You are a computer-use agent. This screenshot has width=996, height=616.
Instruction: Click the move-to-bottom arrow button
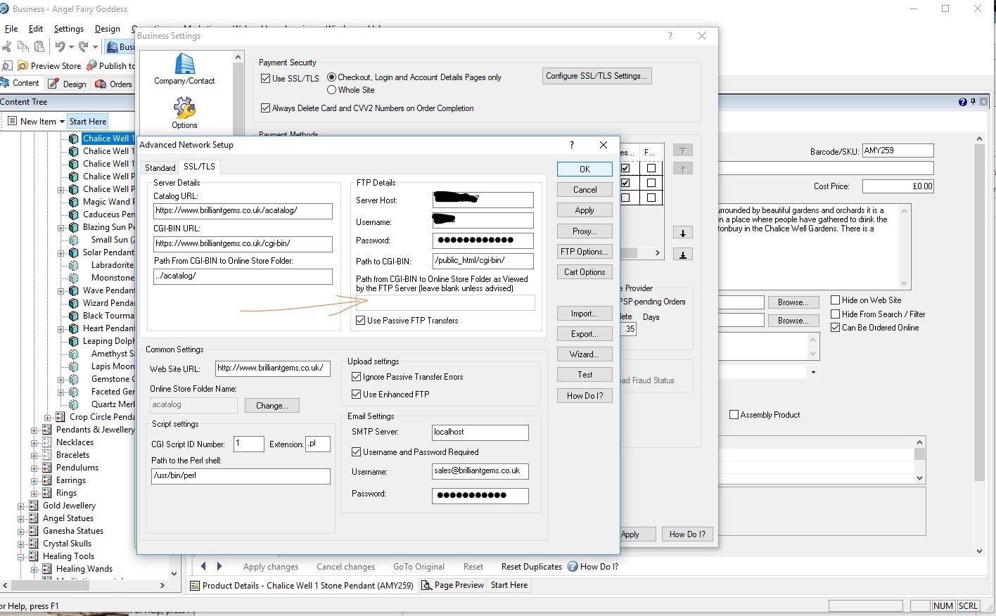click(x=682, y=255)
